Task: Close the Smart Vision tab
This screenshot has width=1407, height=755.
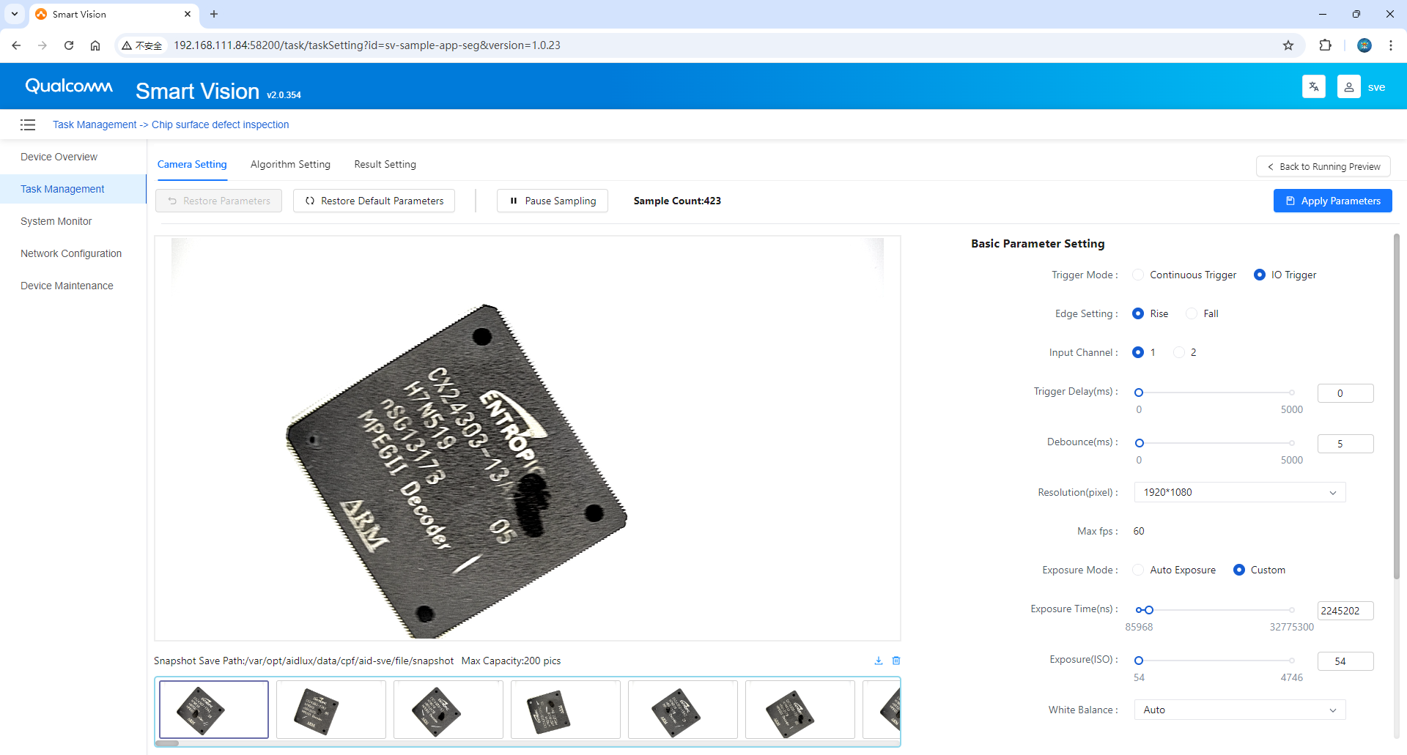Action: pos(188,14)
